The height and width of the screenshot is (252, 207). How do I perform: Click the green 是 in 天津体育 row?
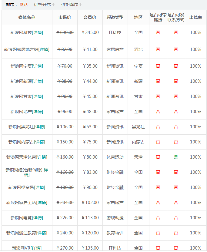(x=176, y=157)
